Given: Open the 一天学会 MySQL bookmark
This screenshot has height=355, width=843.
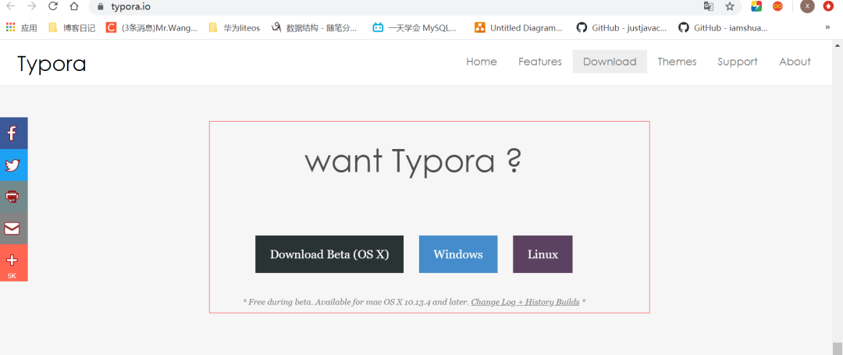Looking at the screenshot, I should (414, 28).
